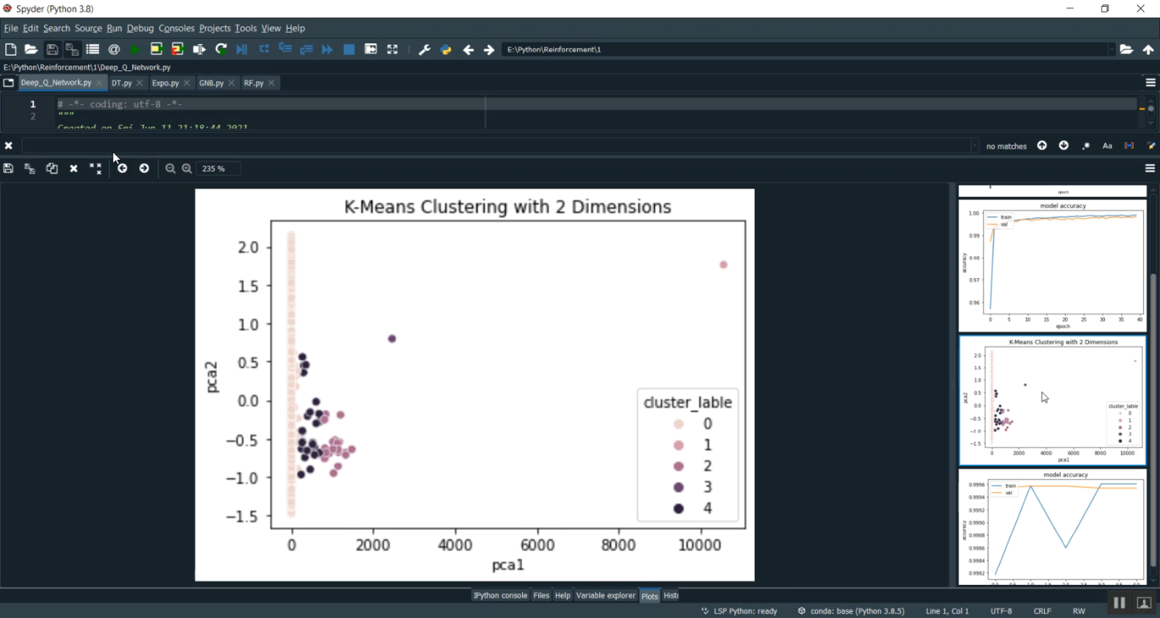Click the Preferences wrench icon
The image size is (1160, 618).
(x=424, y=49)
